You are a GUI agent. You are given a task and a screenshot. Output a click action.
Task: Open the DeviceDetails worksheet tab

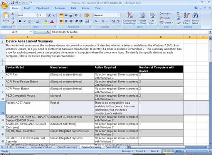click(113, 147)
